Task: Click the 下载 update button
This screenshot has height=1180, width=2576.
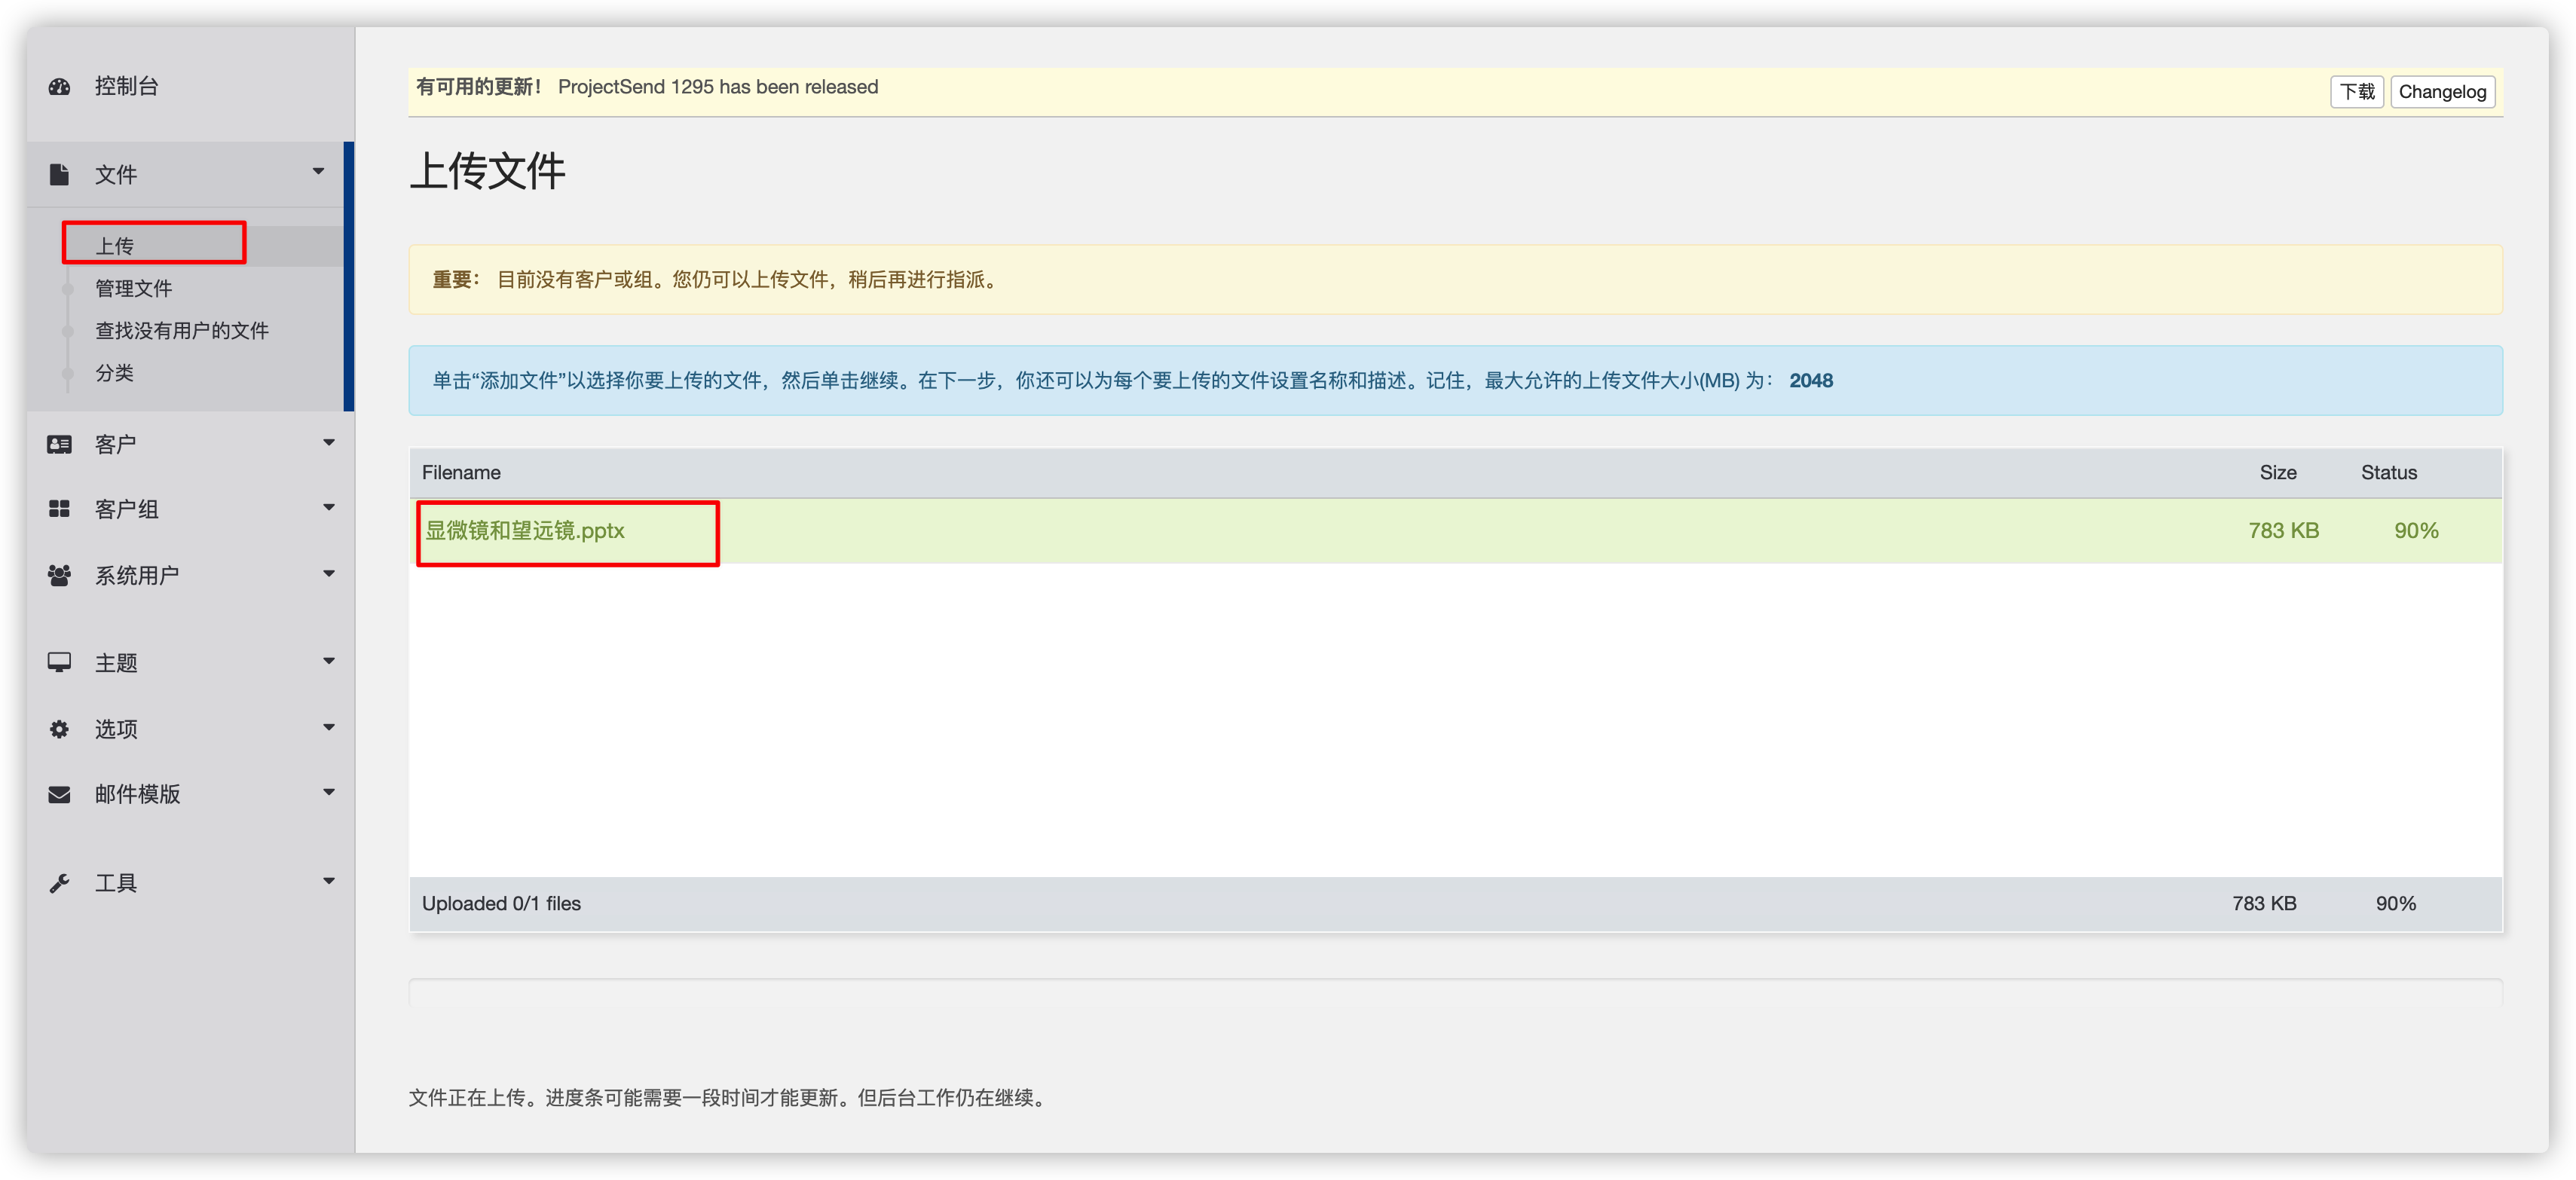Action: (x=2357, y=91)
